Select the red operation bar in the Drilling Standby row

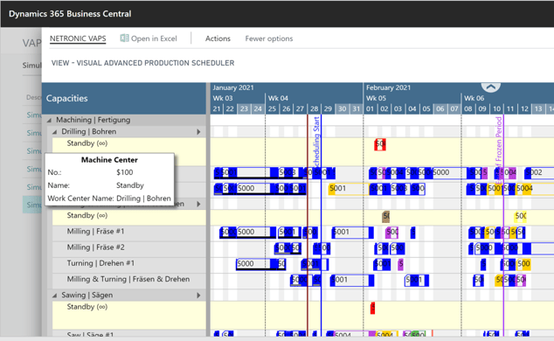(x=380, y=144)
